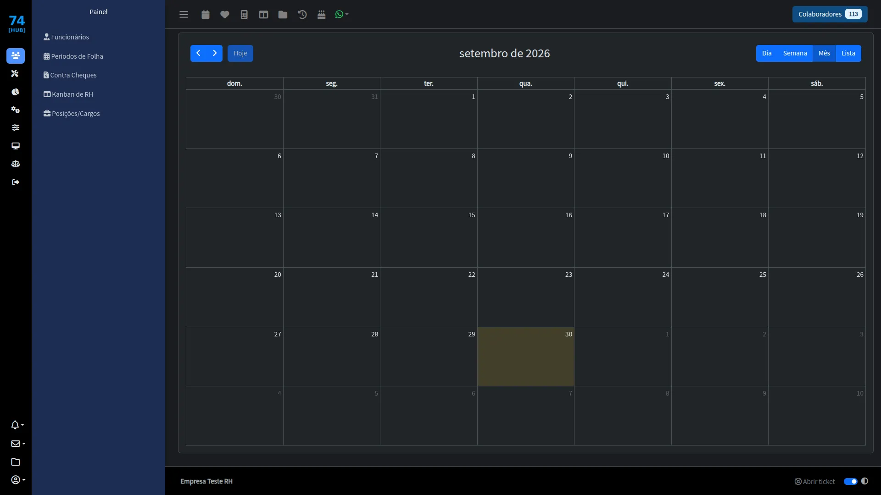Open the monitor sidebar icon
This screenshot has width=881, height=495.
tap(15, 146)
